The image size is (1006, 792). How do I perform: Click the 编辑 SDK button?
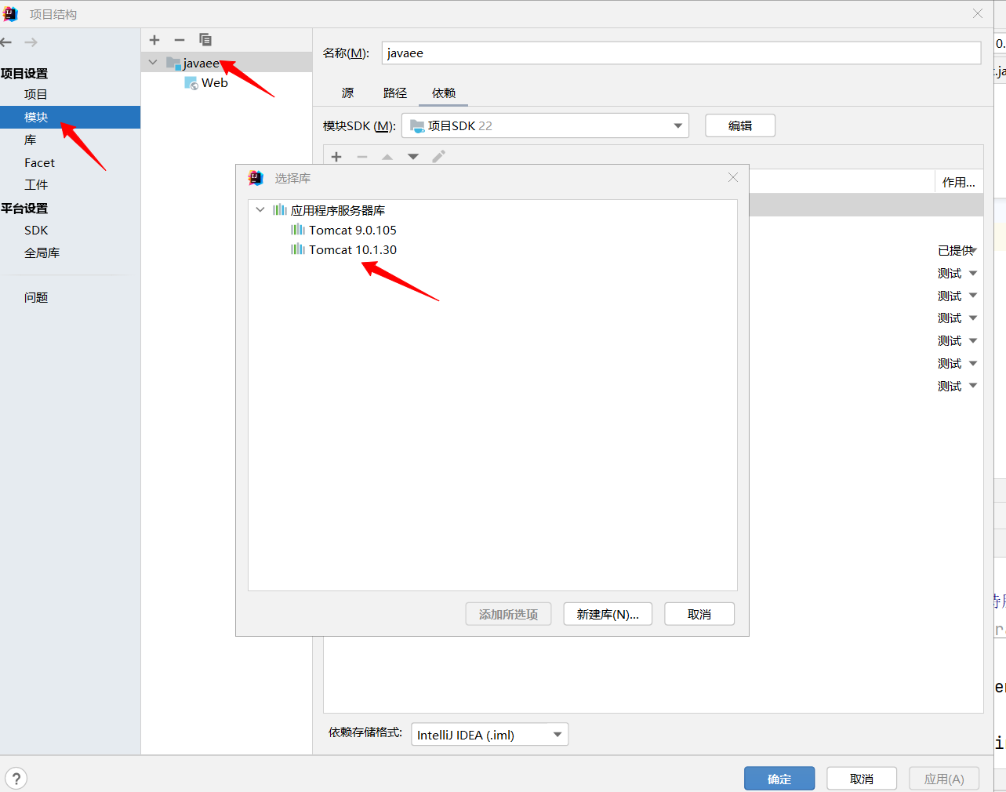[740, 125]
